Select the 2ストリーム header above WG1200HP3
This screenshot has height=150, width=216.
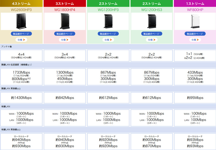coord(108,4)
